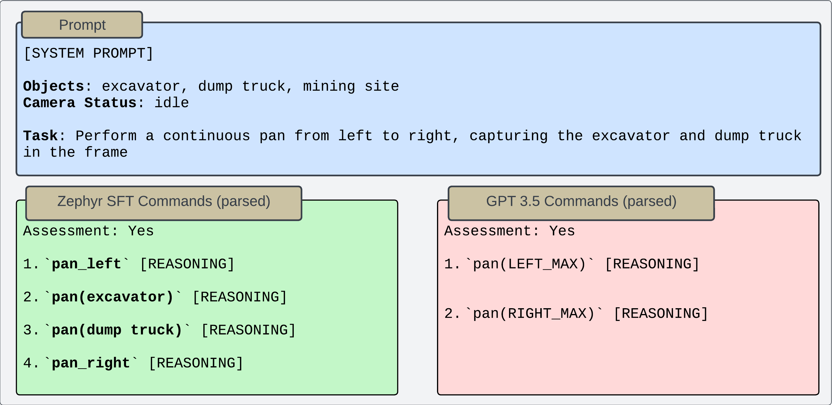This screenshot has width=832, height=405.
Task: Open [REASONING] next to pan_left
Action: (187, 264)
